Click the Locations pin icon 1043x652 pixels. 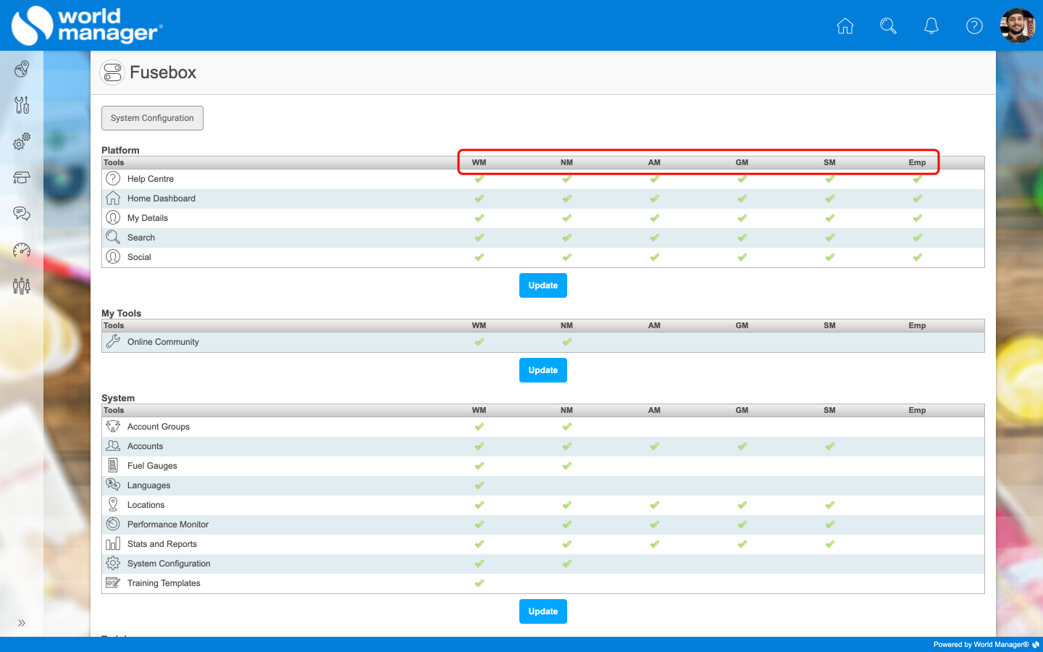point(113,505)
